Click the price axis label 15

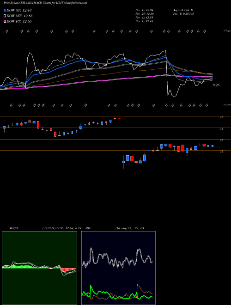pos(221,117)
